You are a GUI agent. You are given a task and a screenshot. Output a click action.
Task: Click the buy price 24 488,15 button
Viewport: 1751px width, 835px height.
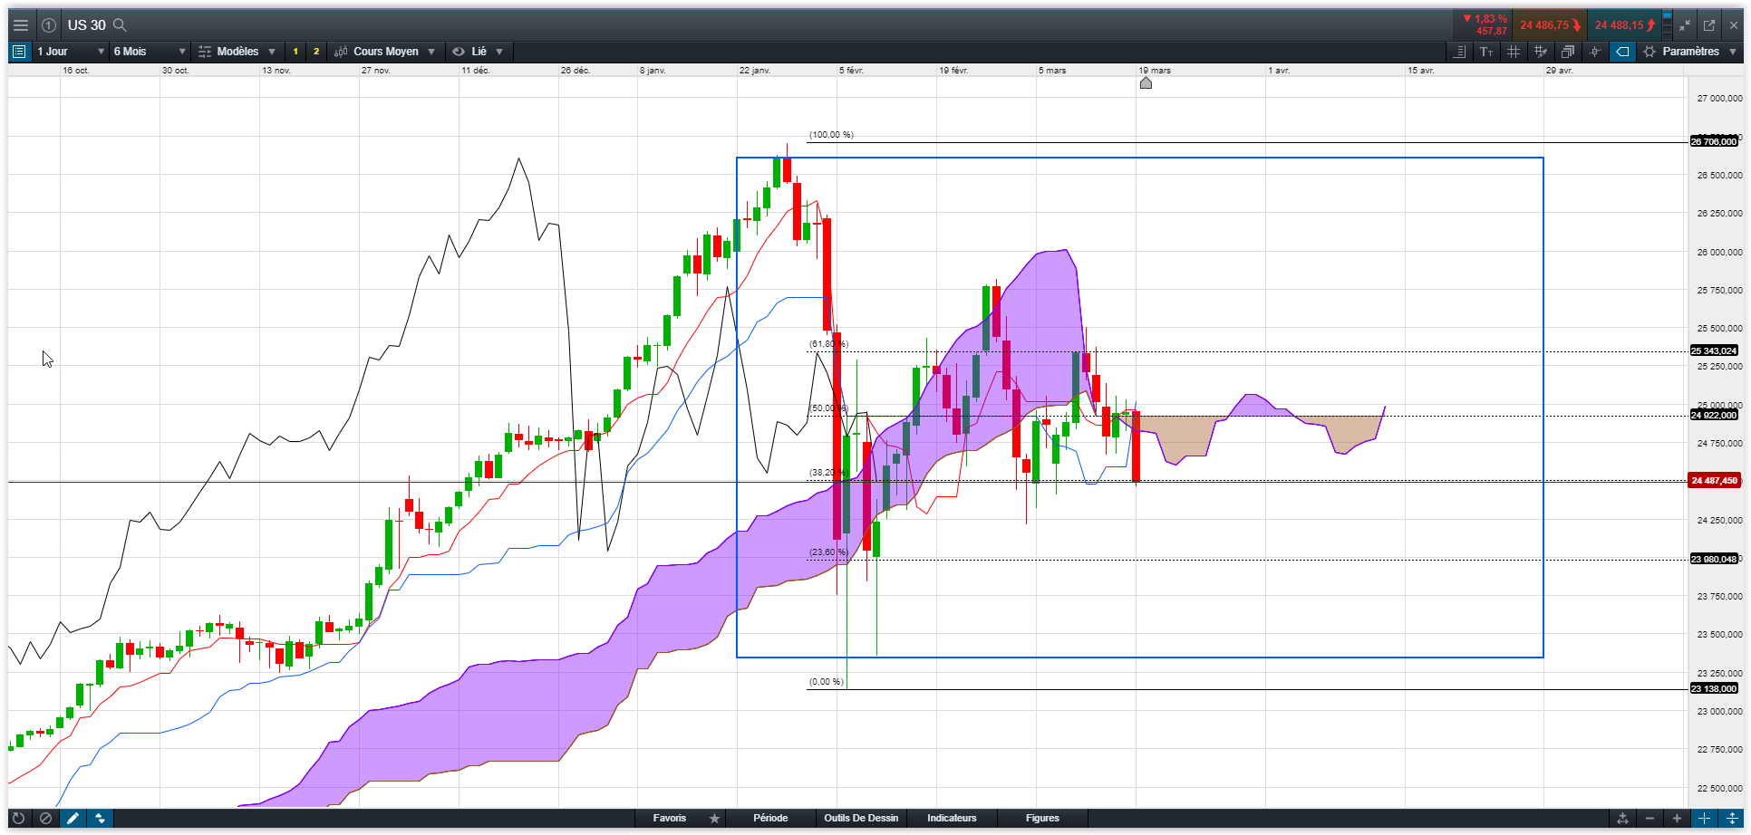point(1624,25)
